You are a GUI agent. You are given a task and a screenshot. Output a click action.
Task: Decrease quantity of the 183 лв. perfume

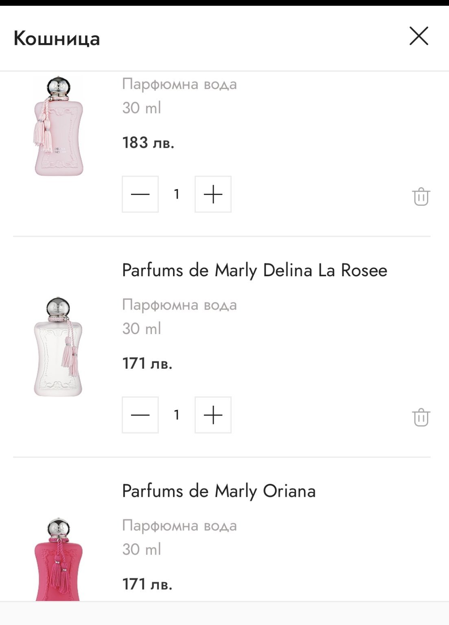click(140, 194)
